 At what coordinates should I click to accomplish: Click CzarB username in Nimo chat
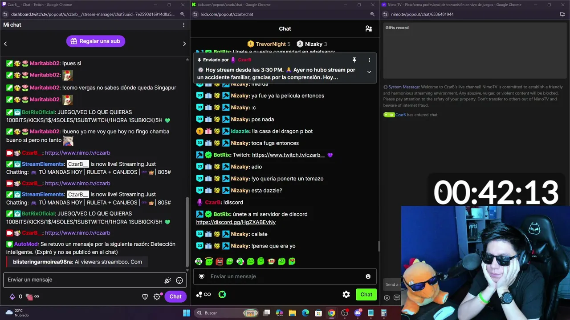[400, 115]
